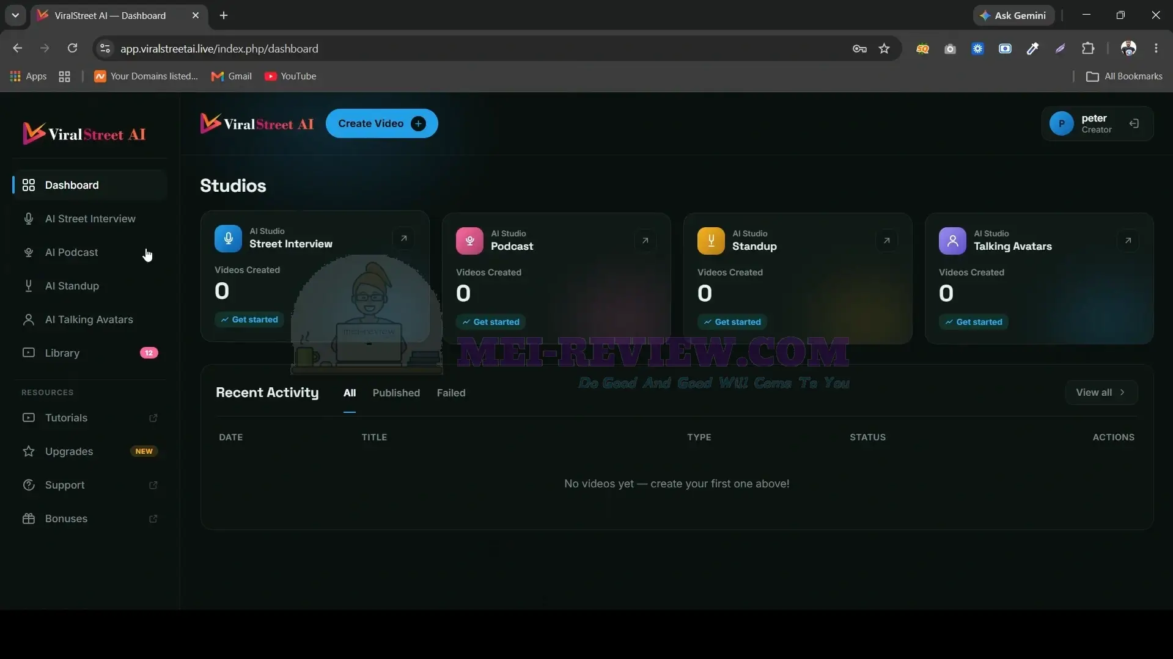Open Tutorials external link icon

pyautogui.click(x=153, y=418)
